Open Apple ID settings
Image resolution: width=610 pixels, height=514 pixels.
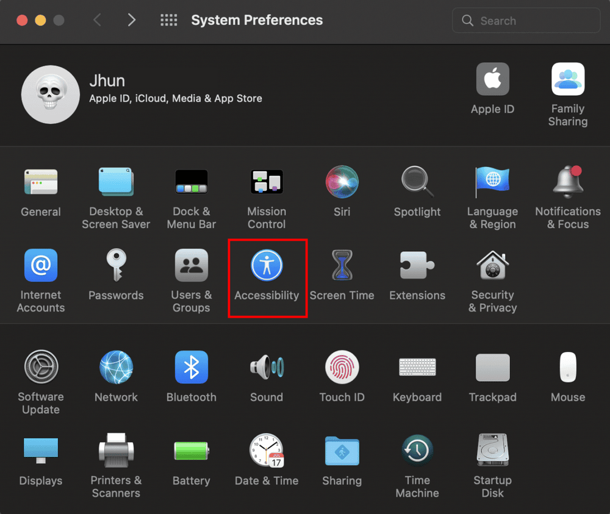coord(492,78)
